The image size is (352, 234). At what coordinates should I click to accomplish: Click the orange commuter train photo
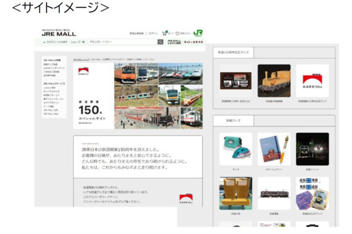[x=125, y=74]
